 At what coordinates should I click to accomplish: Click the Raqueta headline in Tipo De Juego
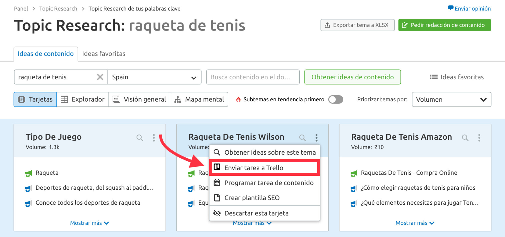[47, 173]
